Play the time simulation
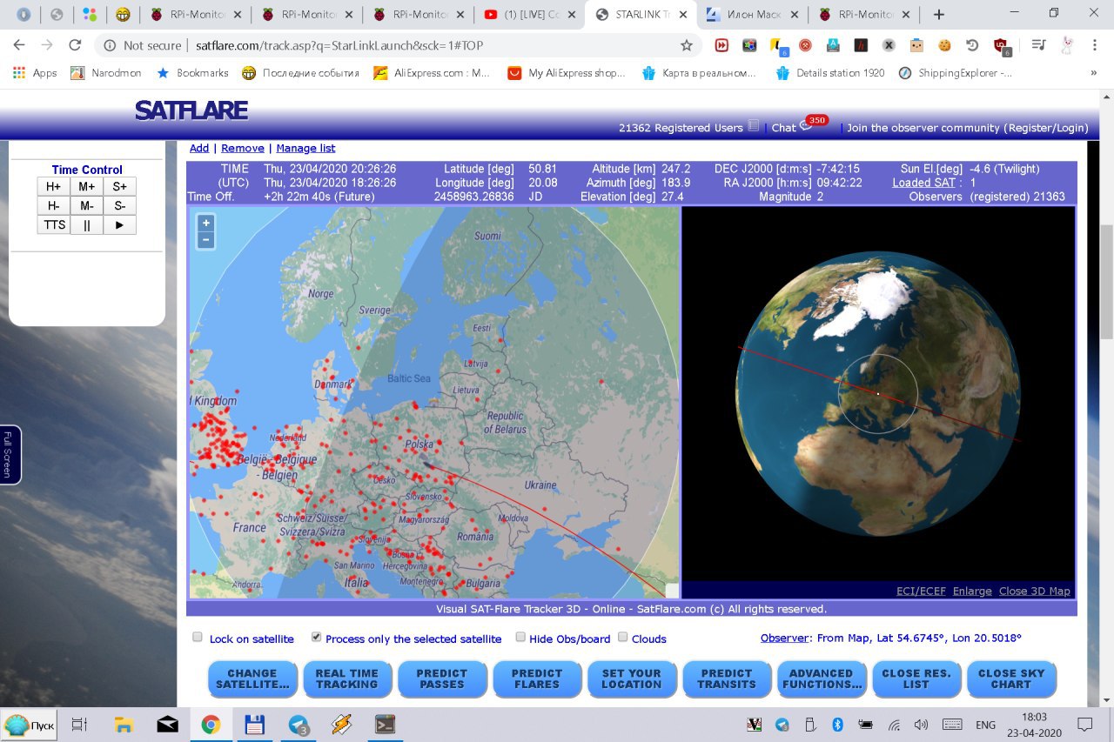Viewport: 1114px width, 742px height. [x=120, y=224]
